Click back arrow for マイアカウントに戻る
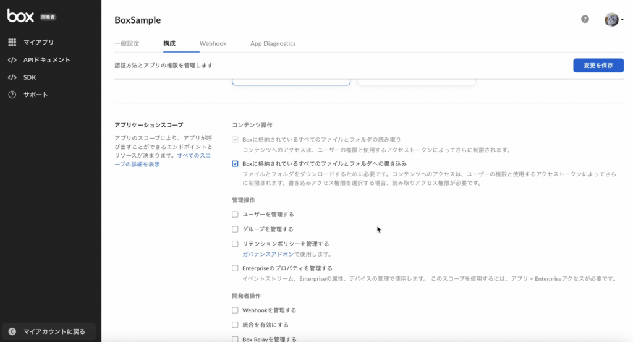This screenshot has width=633, height=342. point(12,331)
